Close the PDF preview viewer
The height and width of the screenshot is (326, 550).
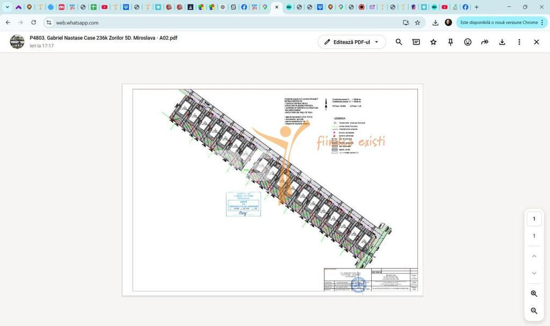537,42
